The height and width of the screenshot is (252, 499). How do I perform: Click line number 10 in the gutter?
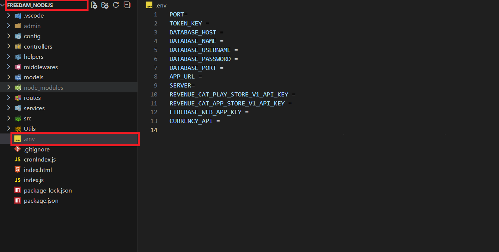coord(154,95)
